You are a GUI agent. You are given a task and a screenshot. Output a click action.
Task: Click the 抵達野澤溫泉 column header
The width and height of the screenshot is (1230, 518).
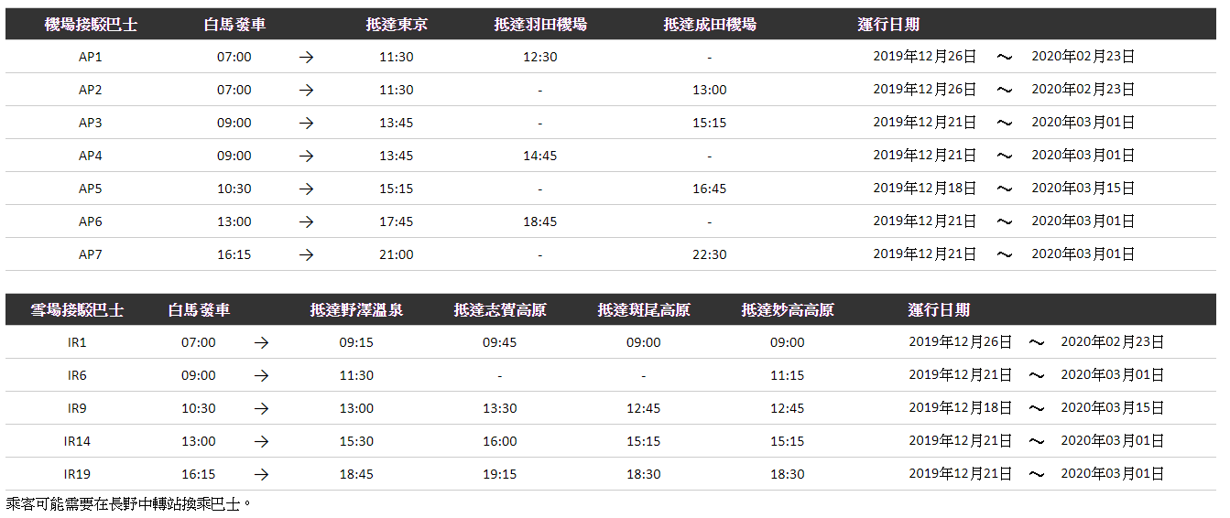click(356, 310)
